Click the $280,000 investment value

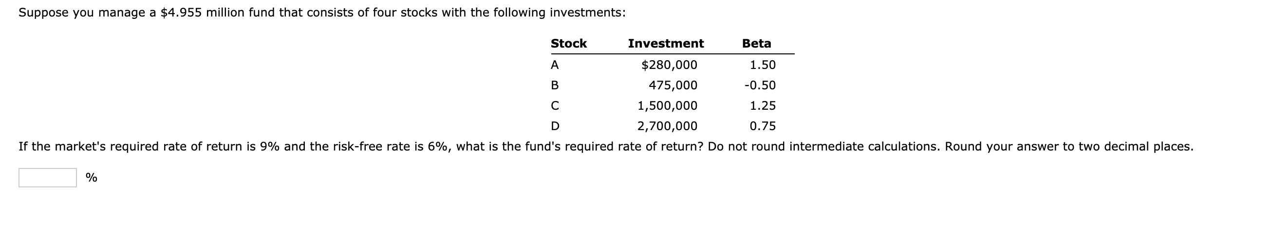(669, 65)
